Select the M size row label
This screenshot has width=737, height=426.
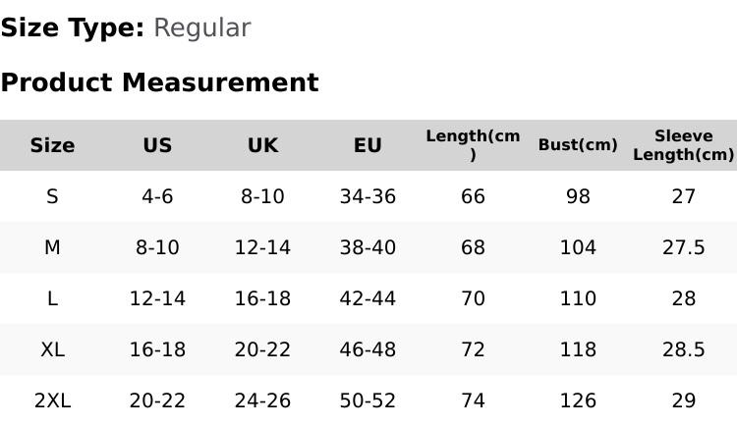tap(52, 247)
